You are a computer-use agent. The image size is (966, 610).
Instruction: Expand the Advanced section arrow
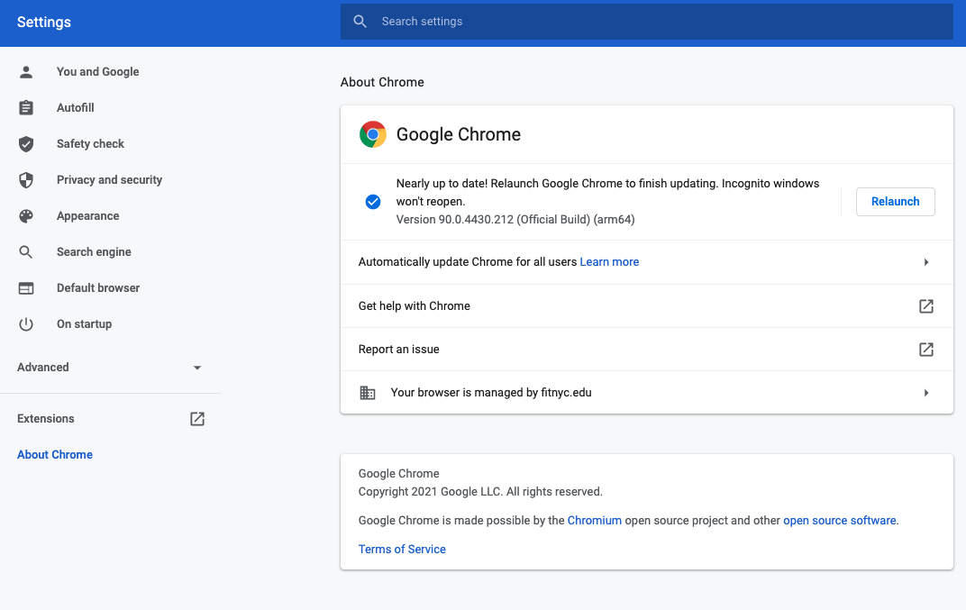coord(197,368)
